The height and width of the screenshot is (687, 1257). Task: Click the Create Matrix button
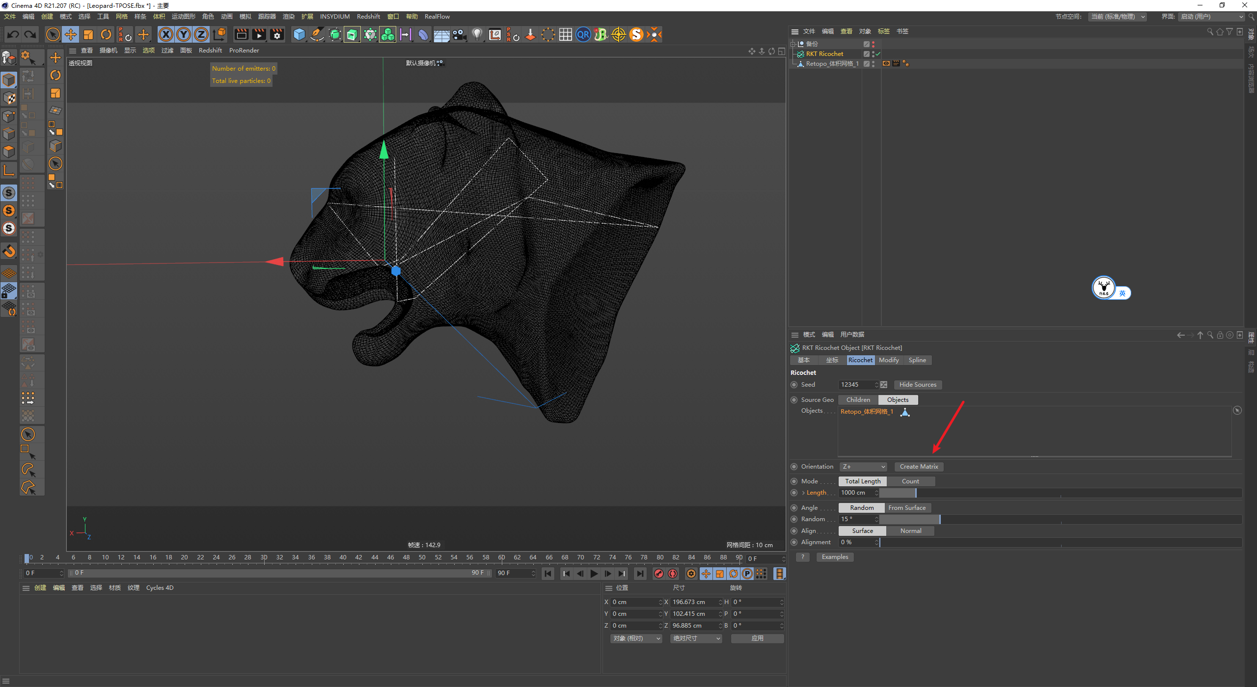919,467
